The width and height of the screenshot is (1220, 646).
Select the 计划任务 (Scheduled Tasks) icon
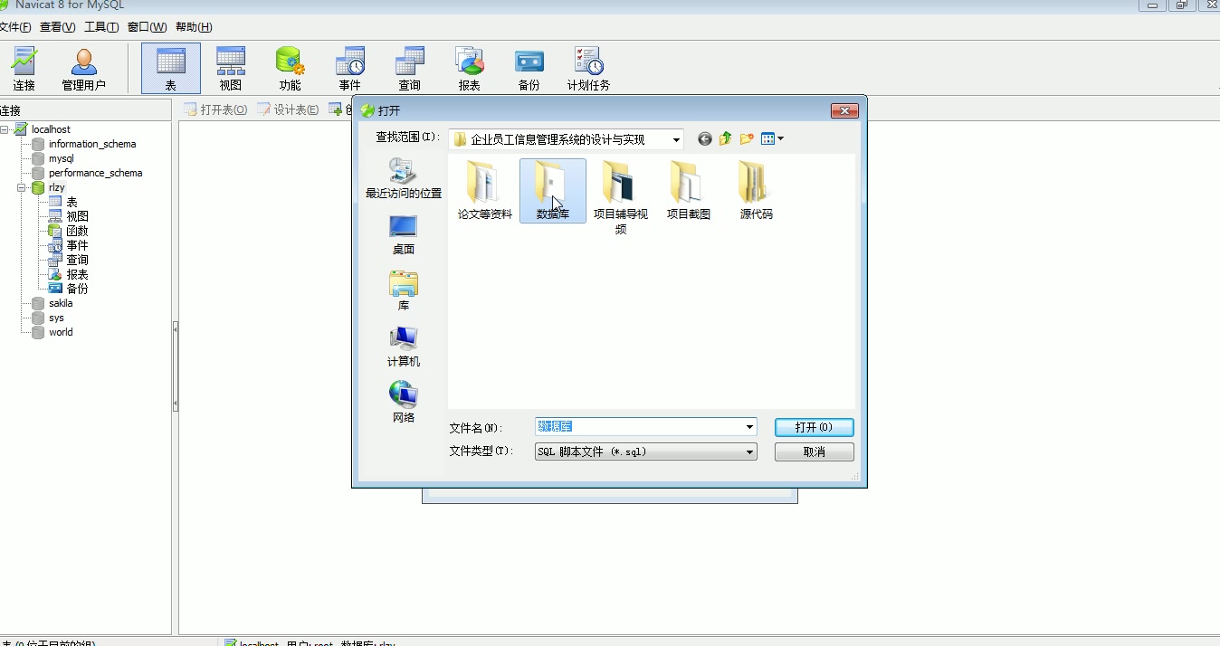point(588,68)
